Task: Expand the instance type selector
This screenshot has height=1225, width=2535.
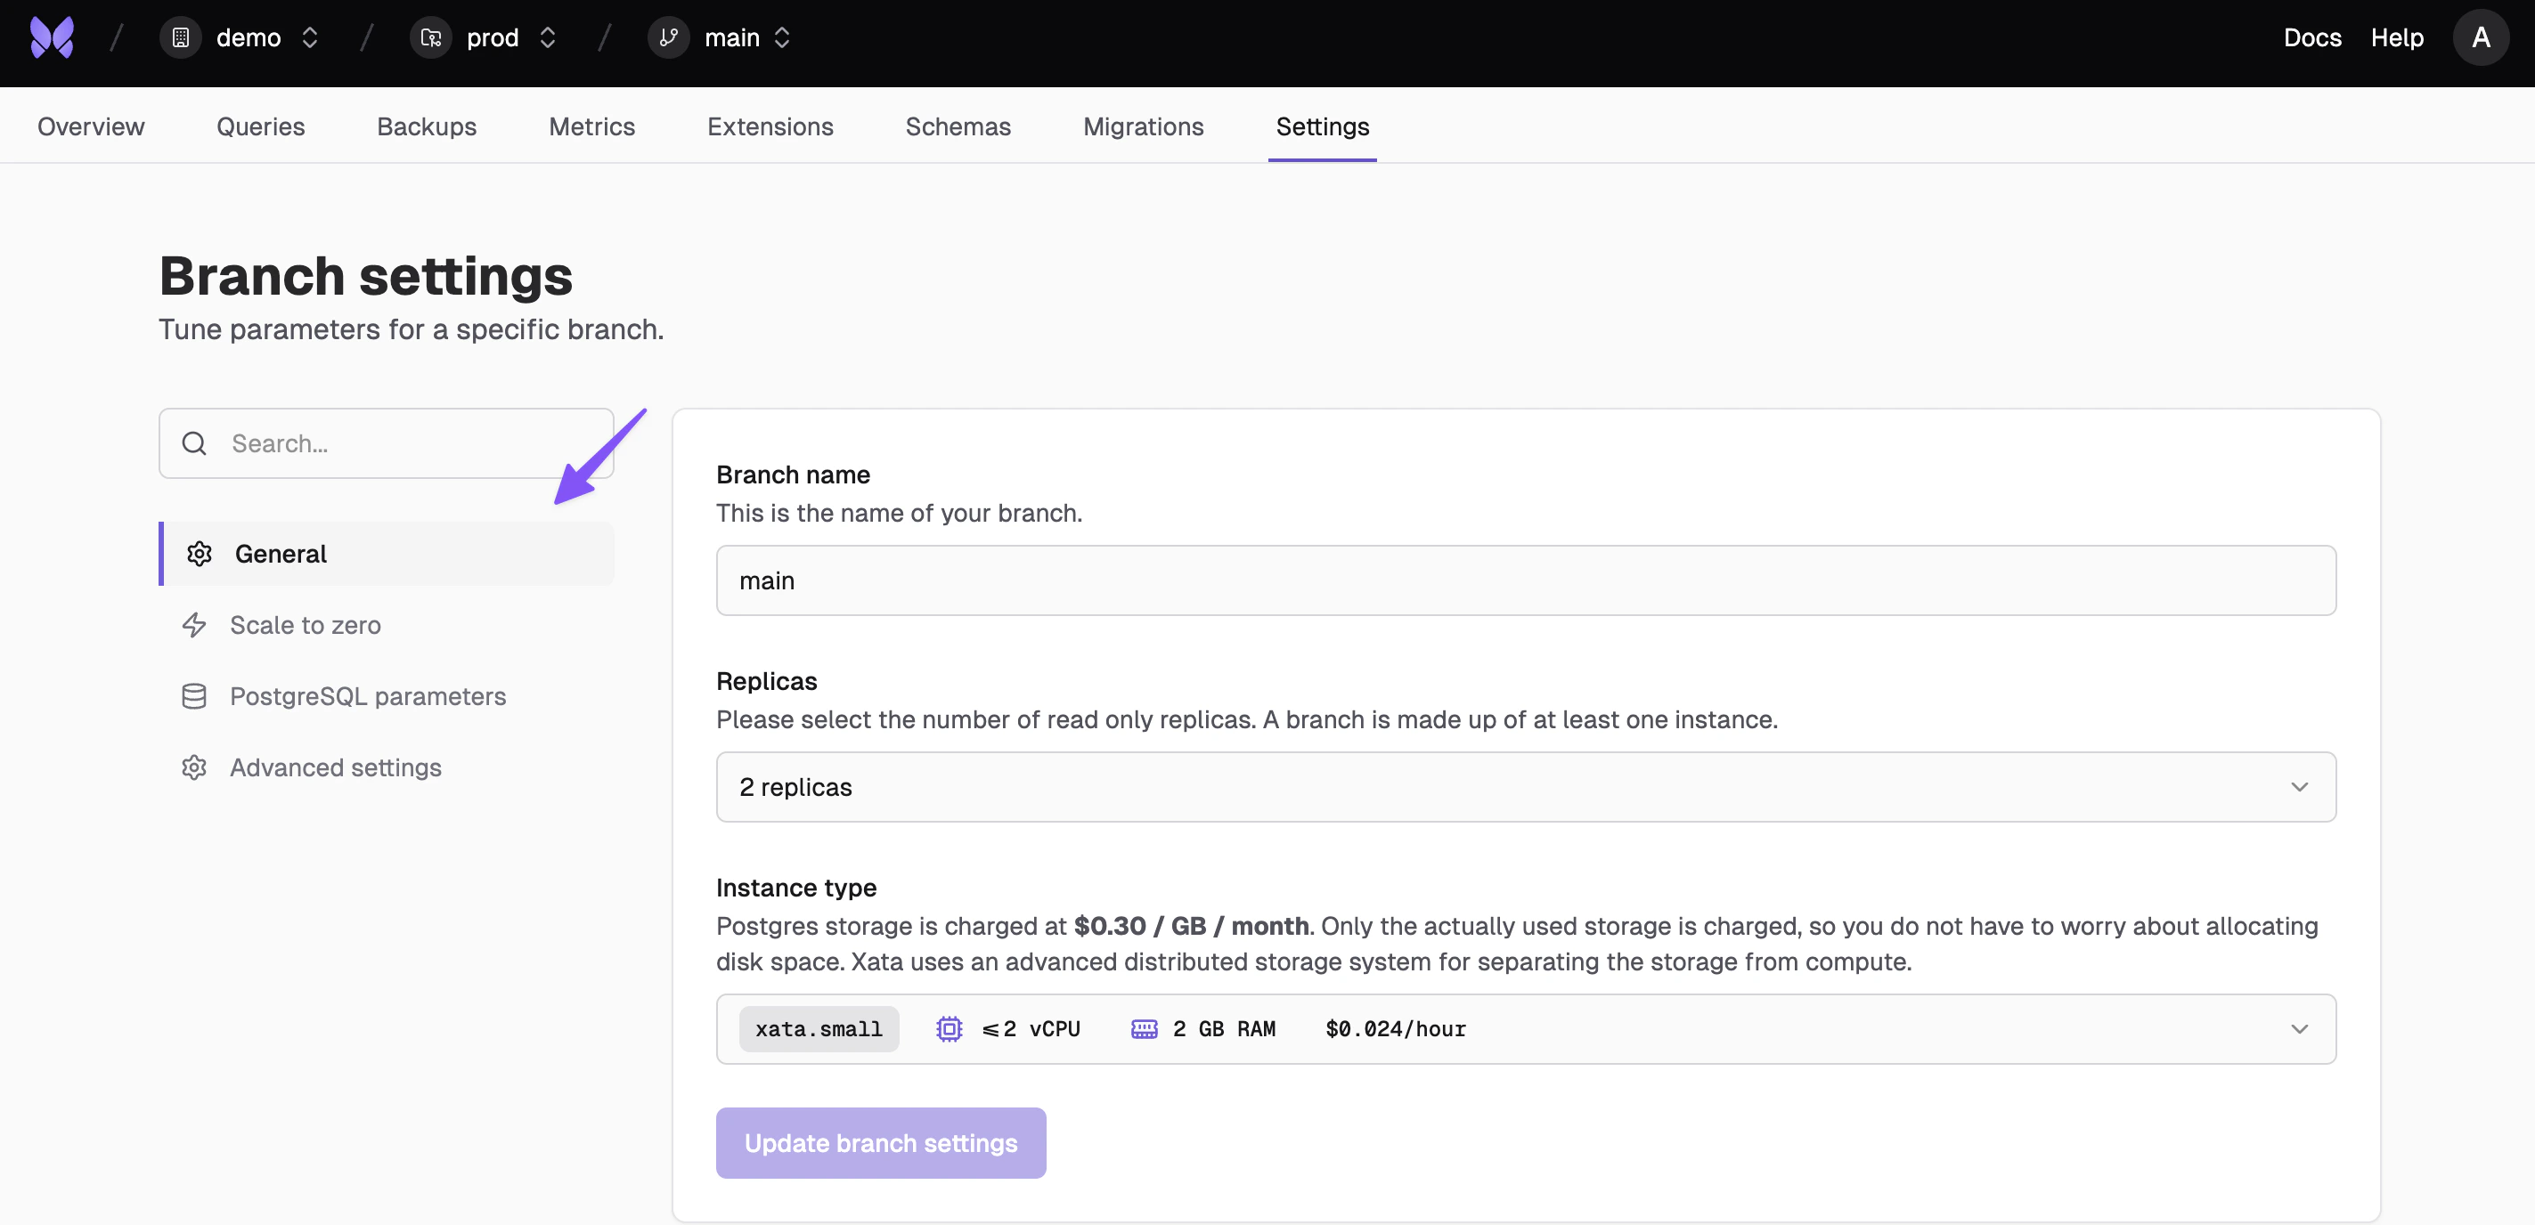Action: 2300,1028
